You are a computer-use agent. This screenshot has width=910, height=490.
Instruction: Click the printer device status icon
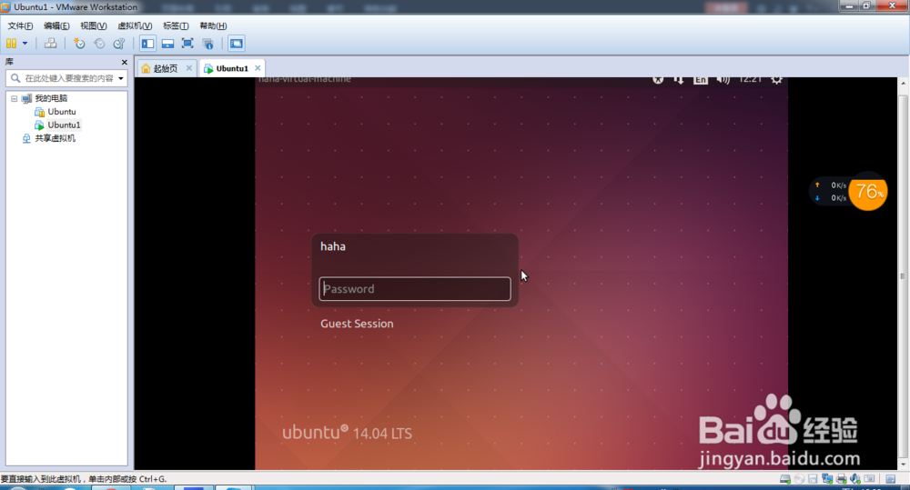tap(841, 479)
